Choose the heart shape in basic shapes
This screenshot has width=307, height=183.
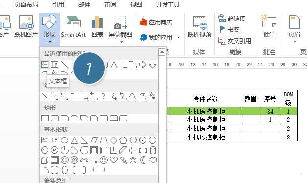[114, 160]
